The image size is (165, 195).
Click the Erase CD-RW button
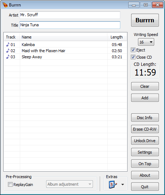tap(145, 129)
